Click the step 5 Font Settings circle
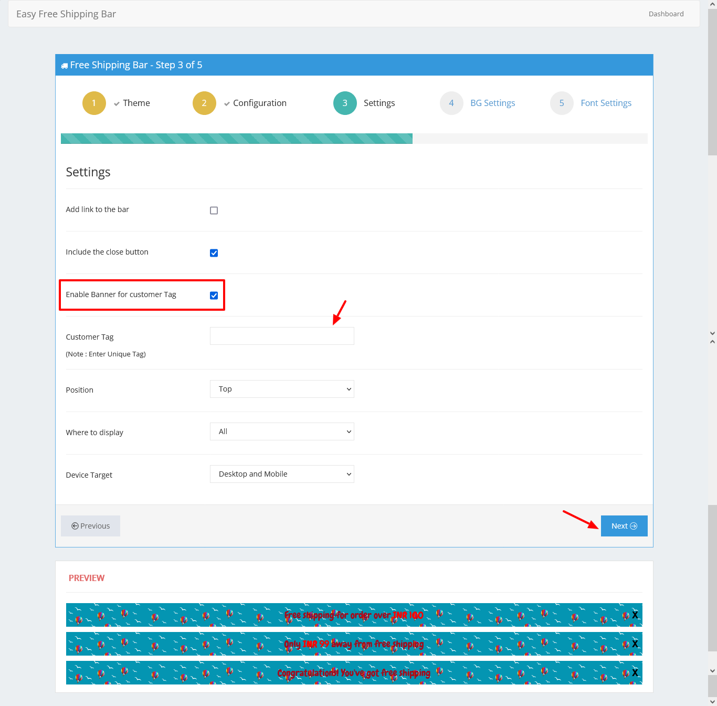 562,103
